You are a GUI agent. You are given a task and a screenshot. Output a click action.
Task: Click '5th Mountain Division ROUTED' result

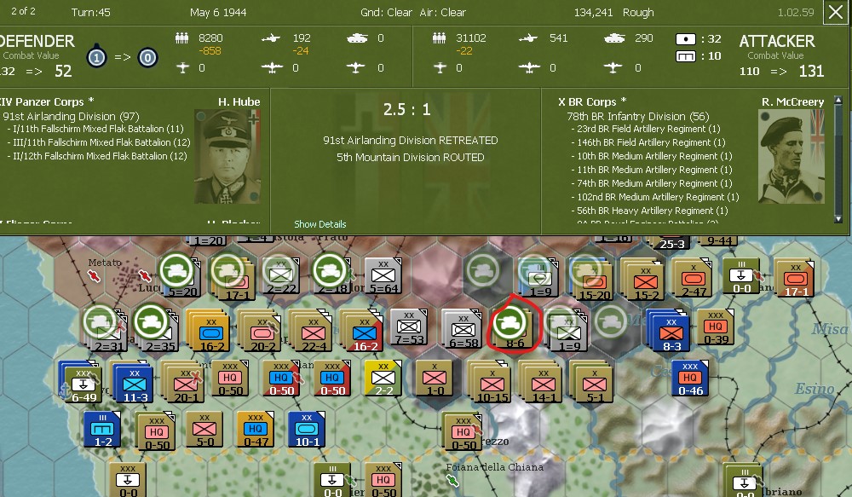point(411,158)
